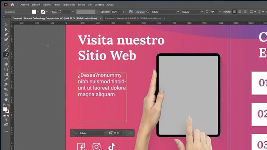
Task: Open the Texto menu
Action: pos(57,5)
